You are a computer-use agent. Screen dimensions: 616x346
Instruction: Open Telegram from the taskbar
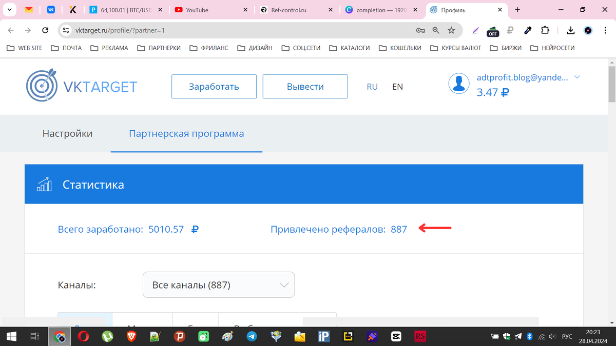pyautogui.click(x=252, y=337)
